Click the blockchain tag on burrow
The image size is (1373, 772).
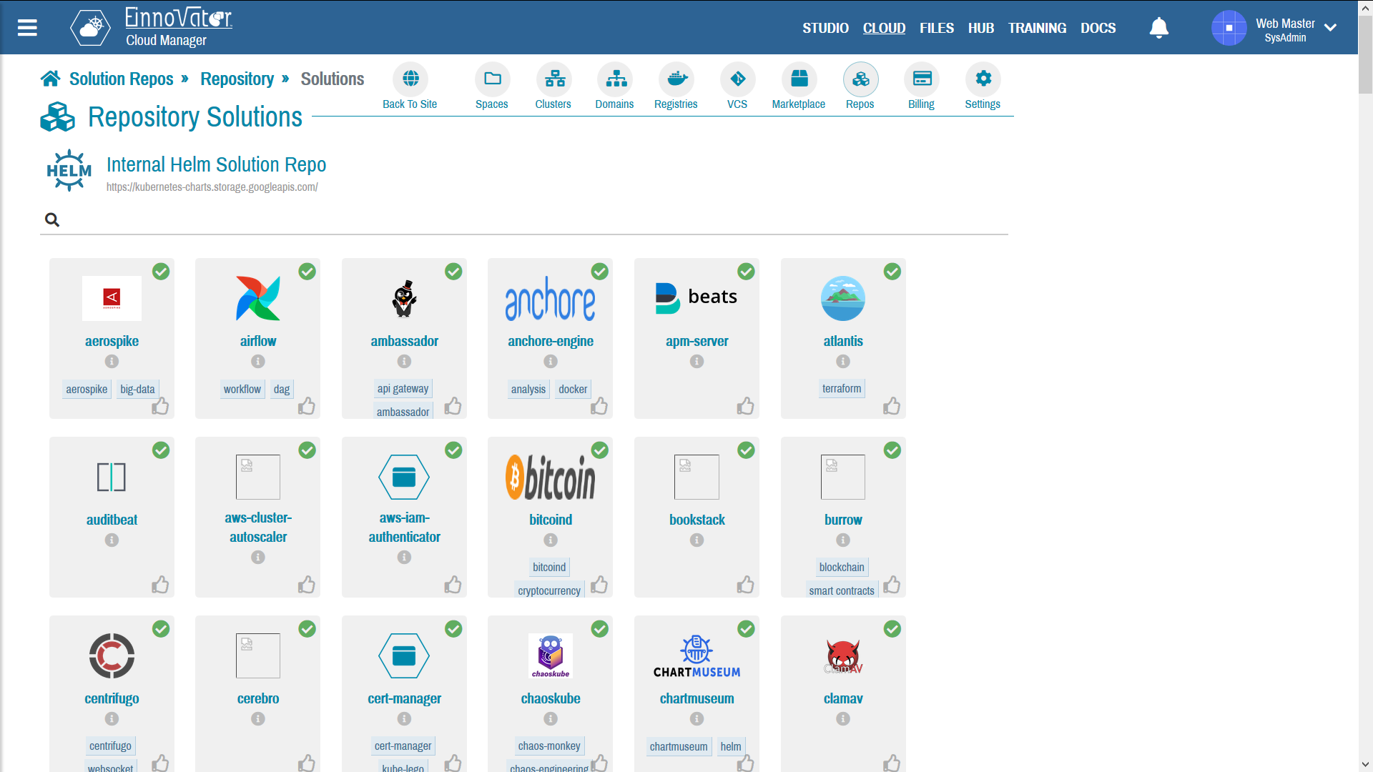[842, 567]
